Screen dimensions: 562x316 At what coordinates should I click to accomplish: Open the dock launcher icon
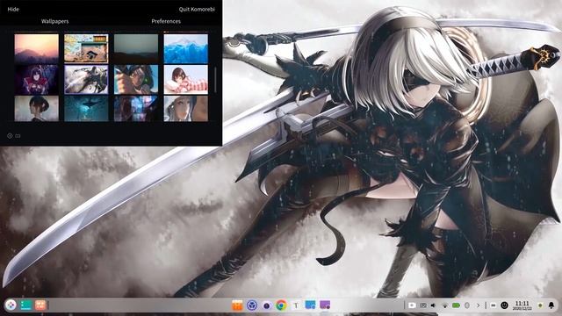(11, 305)
